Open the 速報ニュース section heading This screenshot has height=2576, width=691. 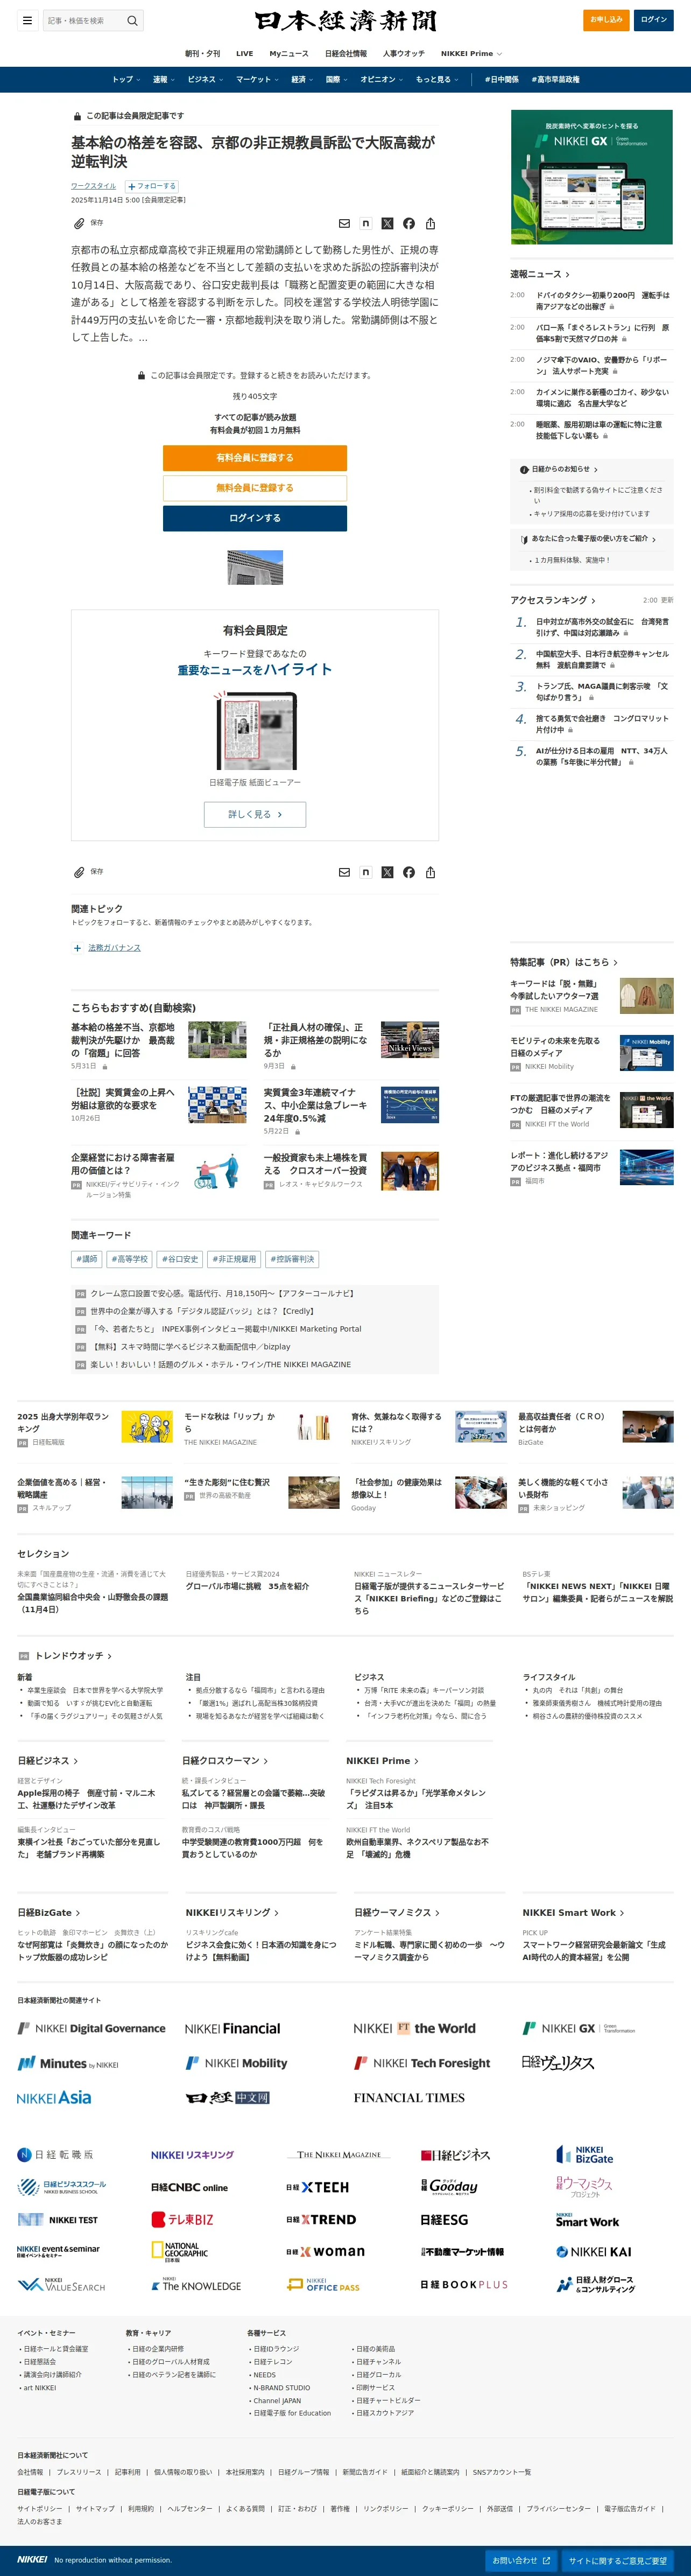pos(539,274)
